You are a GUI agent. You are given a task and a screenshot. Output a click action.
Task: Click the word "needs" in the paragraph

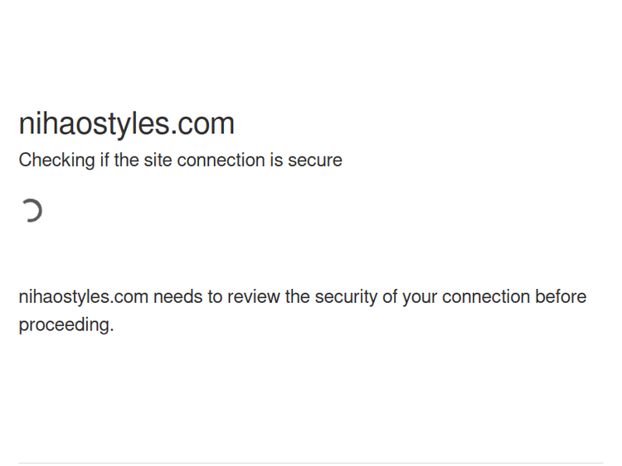coord(176,296)
